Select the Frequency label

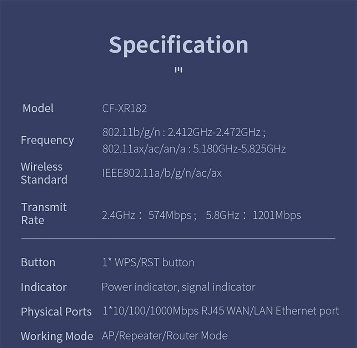point(47,140)
